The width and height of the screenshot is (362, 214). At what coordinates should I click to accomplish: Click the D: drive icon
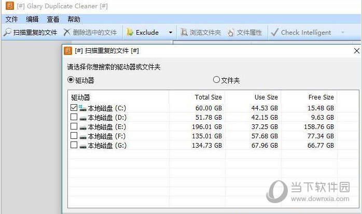tap(83, 118)
